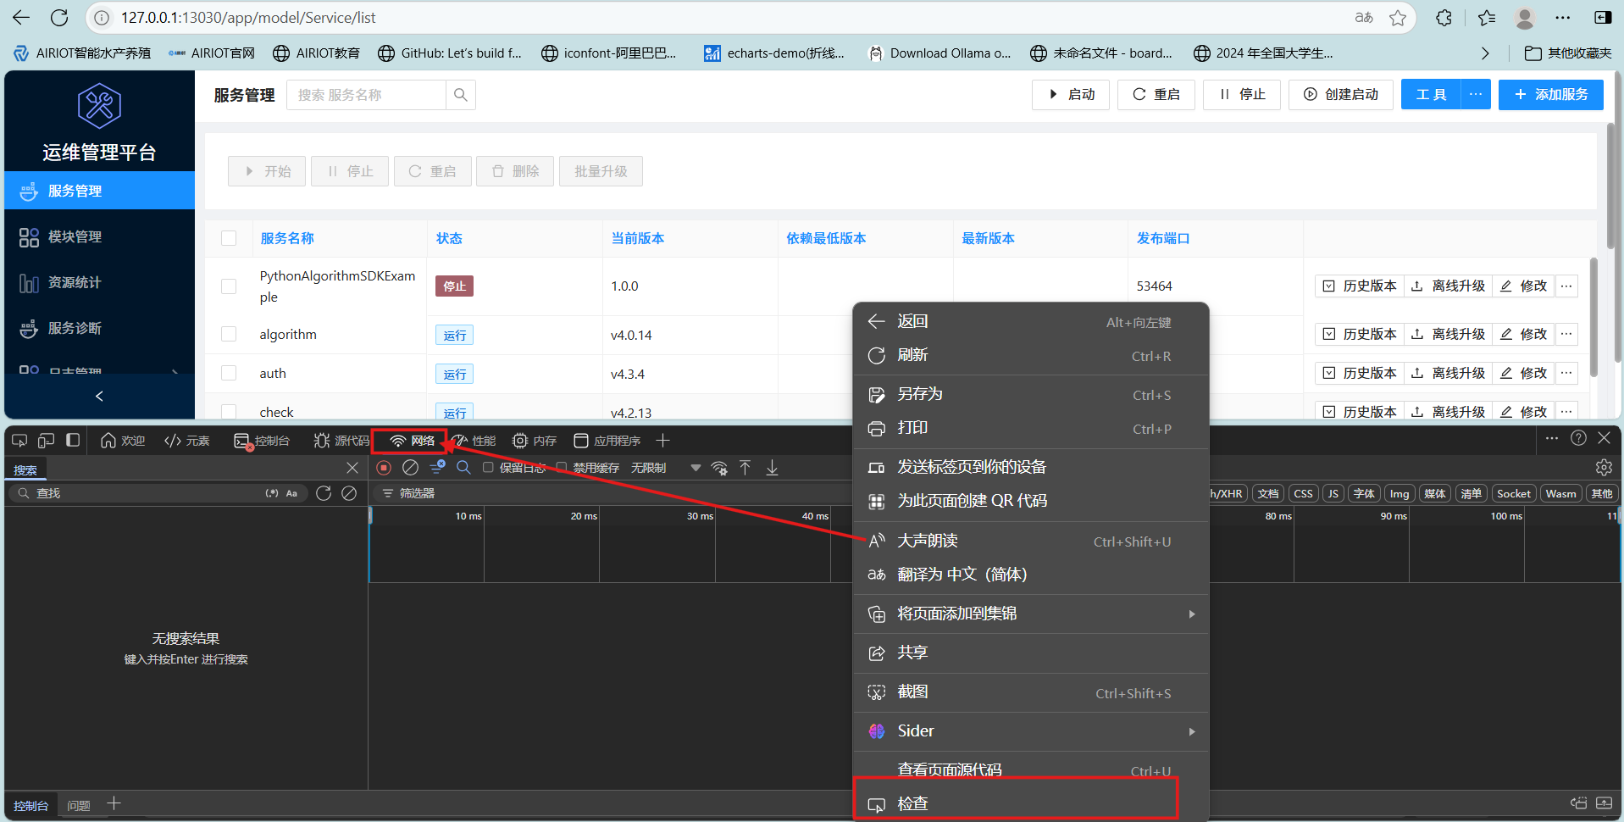Image resolution: width=1624 pixels, height=822 pixels.
Task: Click the inspect element picker icon
Action: click(x=19, y=441)
